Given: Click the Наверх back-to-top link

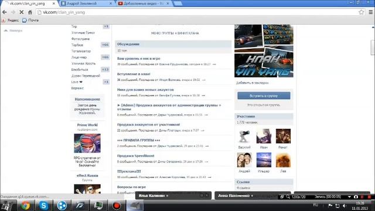Looking at the screenshot, I should [x=13, y=30].
